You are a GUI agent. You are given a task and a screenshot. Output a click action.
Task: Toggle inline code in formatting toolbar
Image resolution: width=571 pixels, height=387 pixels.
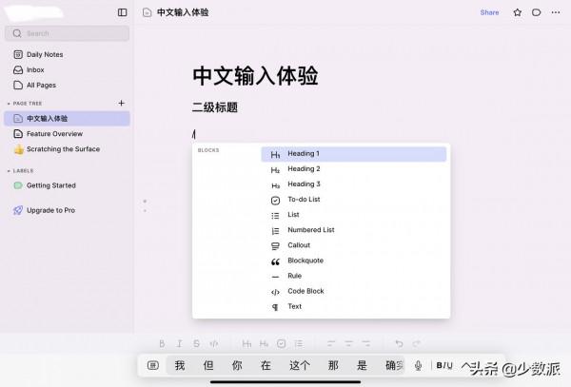pos(214,343)
